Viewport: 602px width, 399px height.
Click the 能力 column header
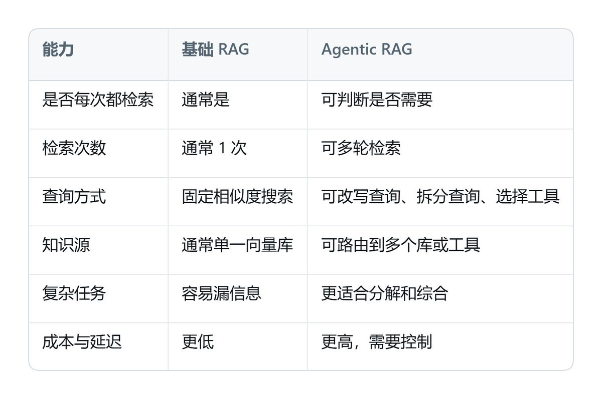[58, 50]
